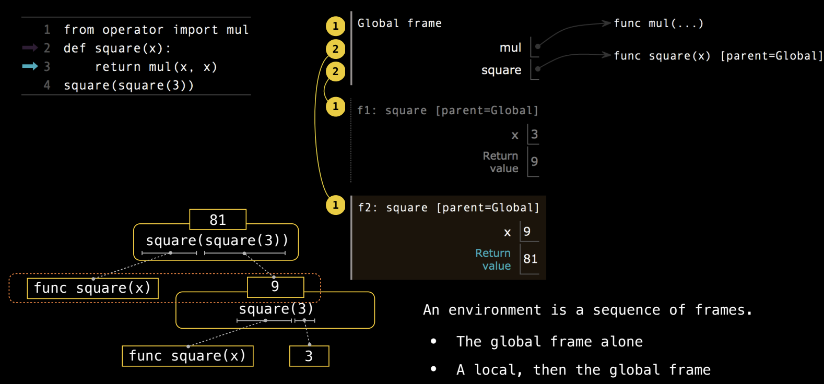
Task: Click the 'f1: square [parent=Global]' frame title
Action: pyautogui.click(x=448, y=111)
